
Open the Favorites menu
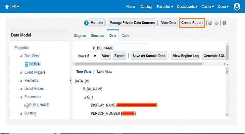165,7
